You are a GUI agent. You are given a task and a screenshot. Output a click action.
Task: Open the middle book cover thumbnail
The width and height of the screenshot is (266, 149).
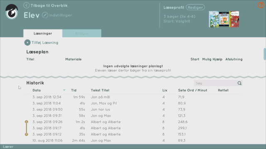point(224,19)
